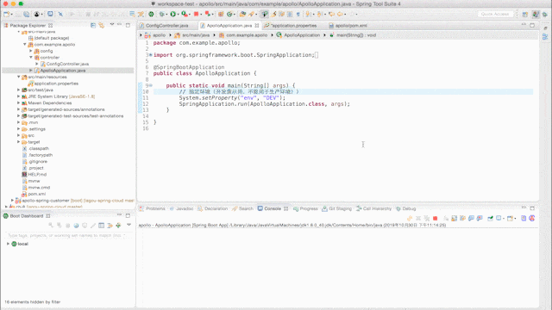Toggle Link with Editor in Package Explorer
The image size is (552, 310).
point(102,25)
